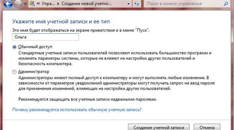Click the Создание новой учетно... breadcrumb segment
The width and height of the screenshot is (234, 130).
(x=86, y=4)
